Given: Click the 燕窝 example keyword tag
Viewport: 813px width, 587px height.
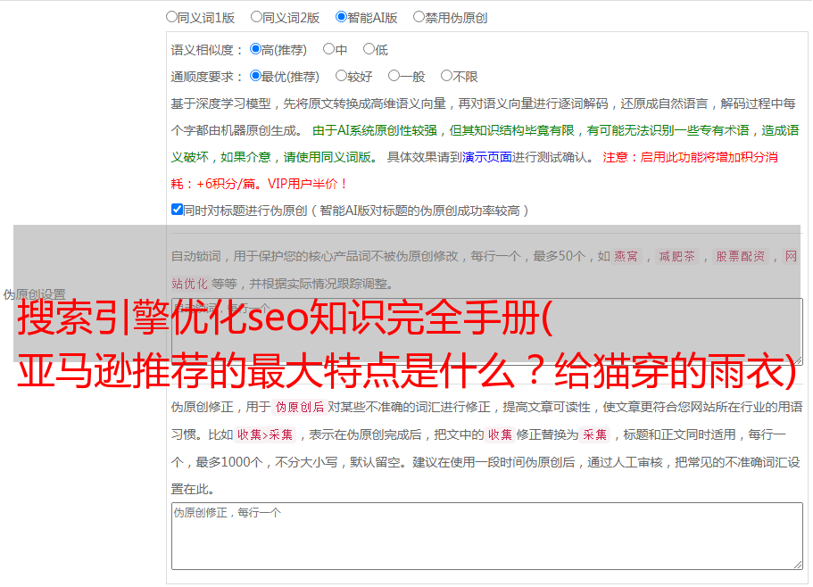Looking at the screenshot, I should (626, 256).
